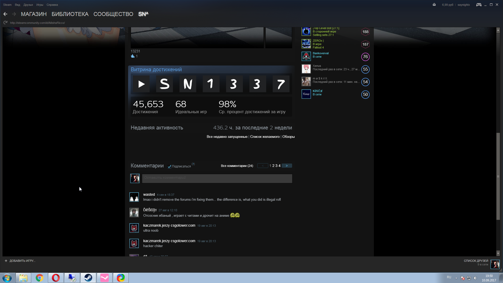This screenshot has height=283, width=503.
Task: Open the 45,653 Достижения stat
Action: (148, 107)
